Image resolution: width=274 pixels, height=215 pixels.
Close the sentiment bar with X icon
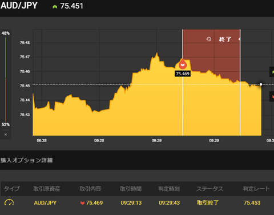(x=6, y=135)
